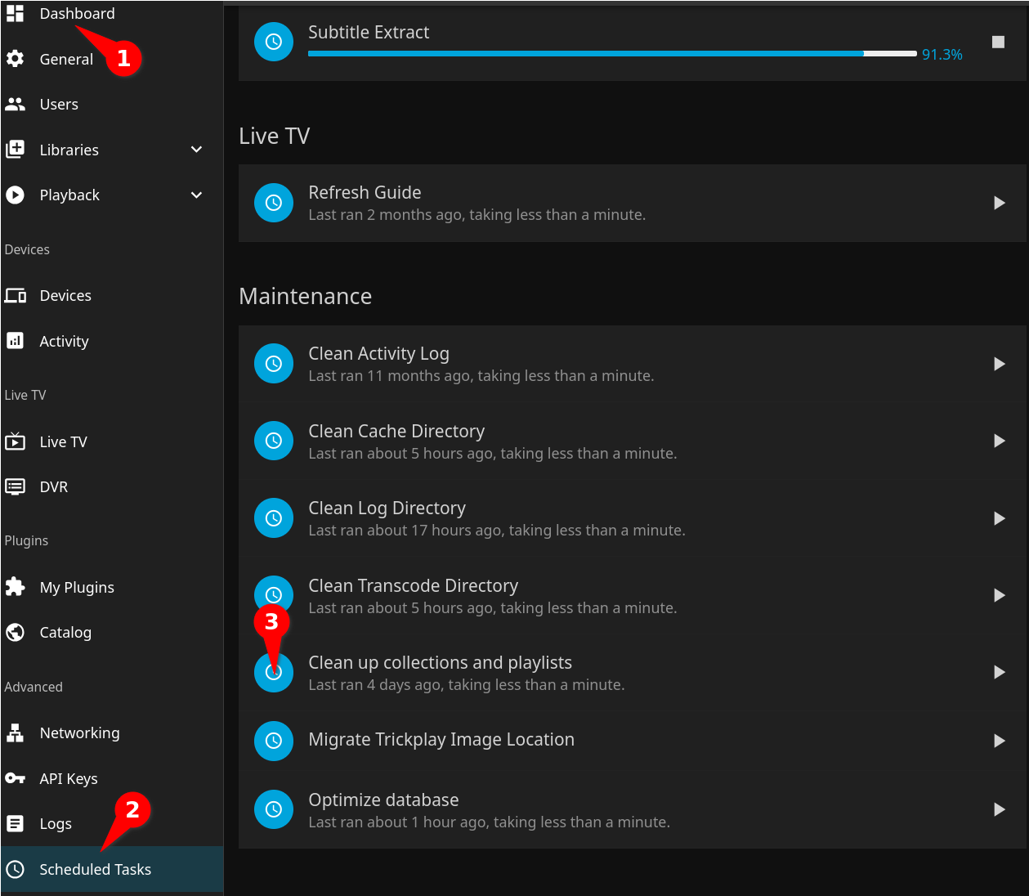The height and width of the screenshot is (896, 1029).
Task: Expand the Playback section chevron
Action: pyautogui.click(x=196, y=195)
